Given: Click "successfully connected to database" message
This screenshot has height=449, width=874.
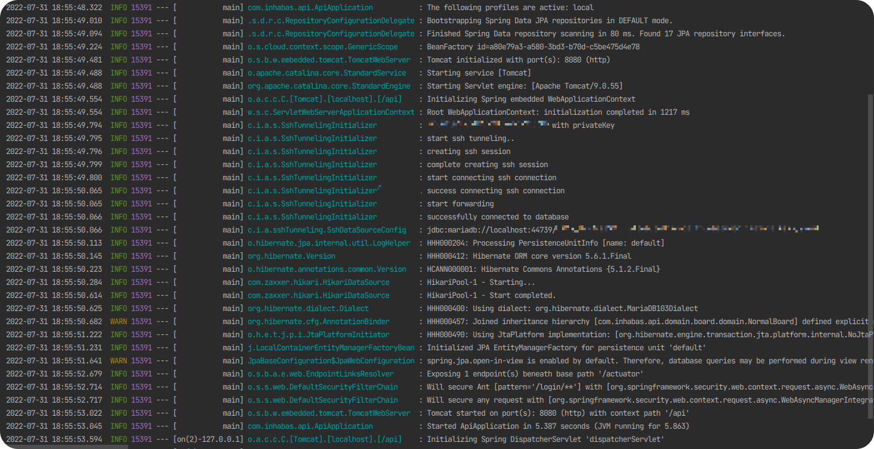Looking at the screenshot, I should pyautogui.click(x=498, y=217).
